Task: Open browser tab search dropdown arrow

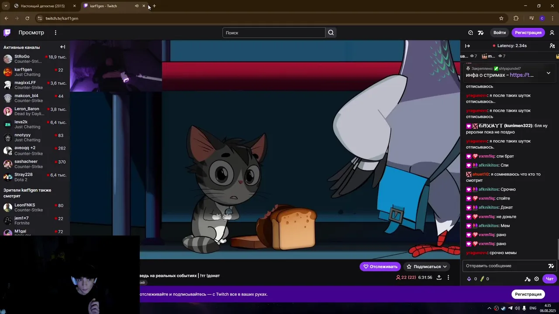Action: point(6,6)
